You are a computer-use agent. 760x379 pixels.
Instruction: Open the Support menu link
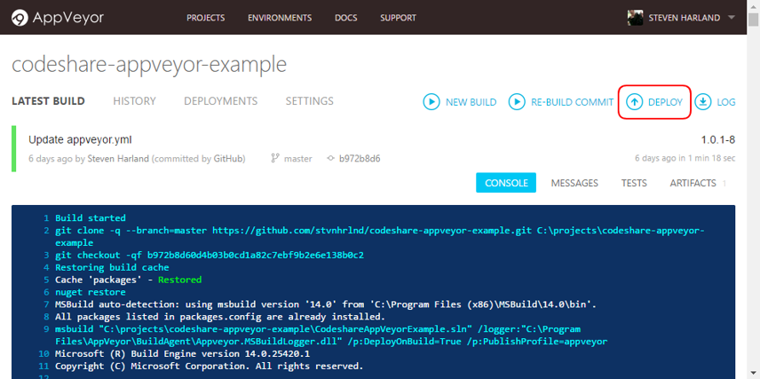(x=398, y=18)
